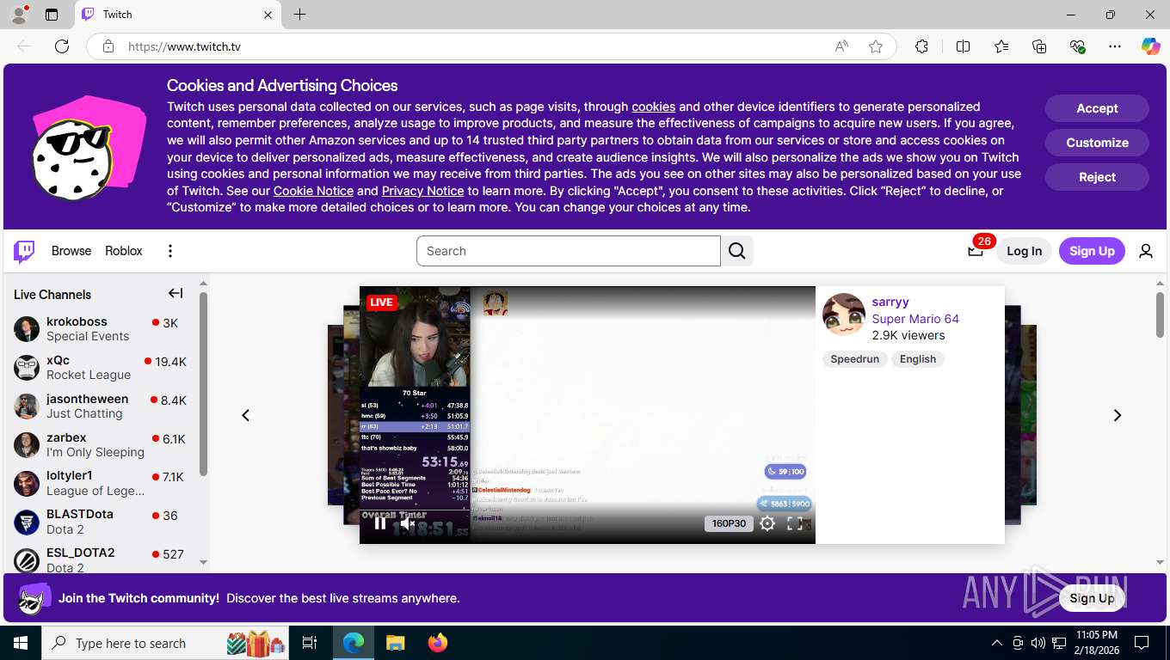The width and height of the screenshot is (1170, 660).
Task: Open File Explorer from taskbar
Action: (x=395, y=643)
